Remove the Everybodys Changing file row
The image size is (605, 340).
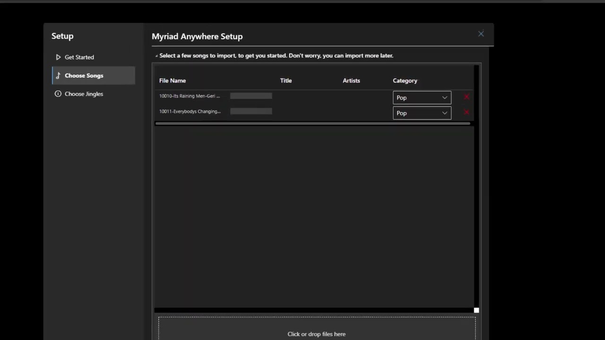click(x=467, y=112)
